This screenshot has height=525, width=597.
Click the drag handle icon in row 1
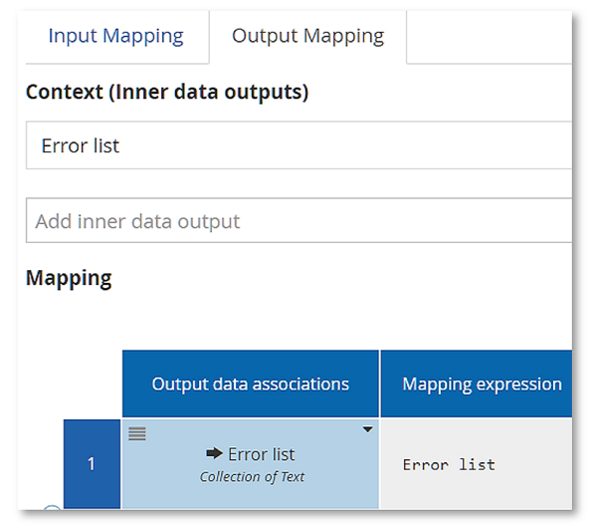tap(137, 431)
